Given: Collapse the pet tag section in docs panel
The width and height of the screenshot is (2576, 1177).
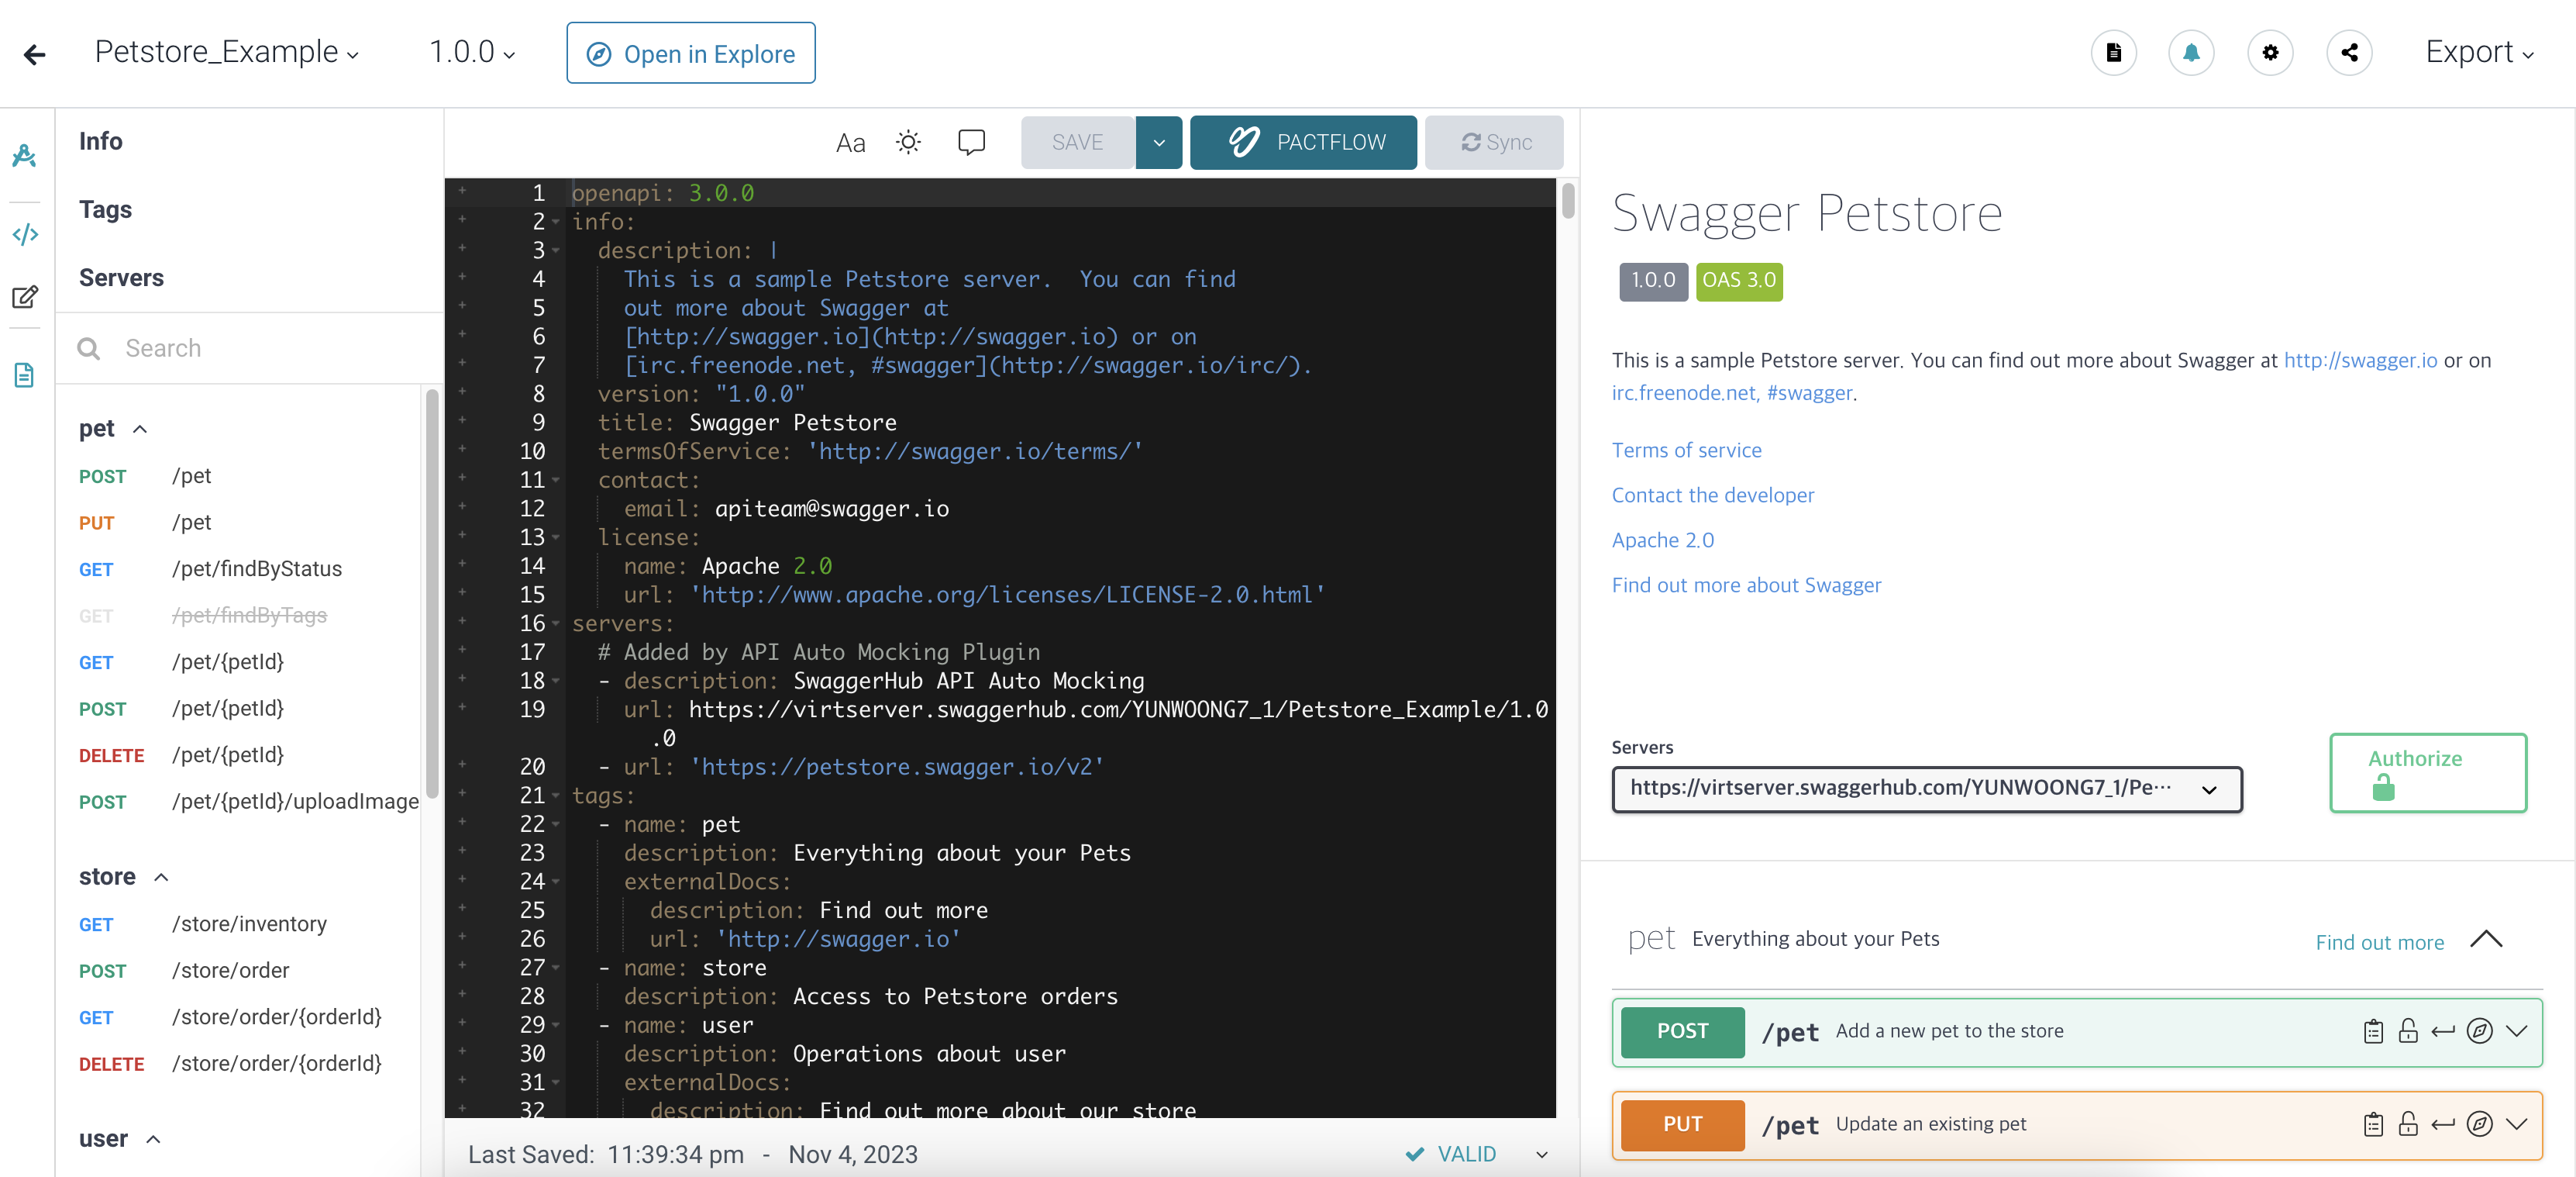Looking at the screenshot, I should pos(2485,939).
